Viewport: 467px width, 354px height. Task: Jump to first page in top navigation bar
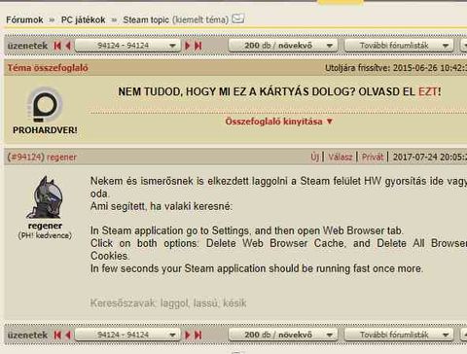coord(57,46)
